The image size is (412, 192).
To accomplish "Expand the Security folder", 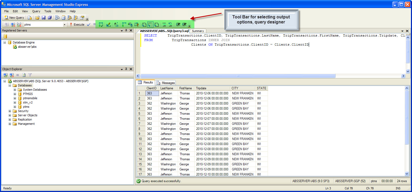I will 10,111.
